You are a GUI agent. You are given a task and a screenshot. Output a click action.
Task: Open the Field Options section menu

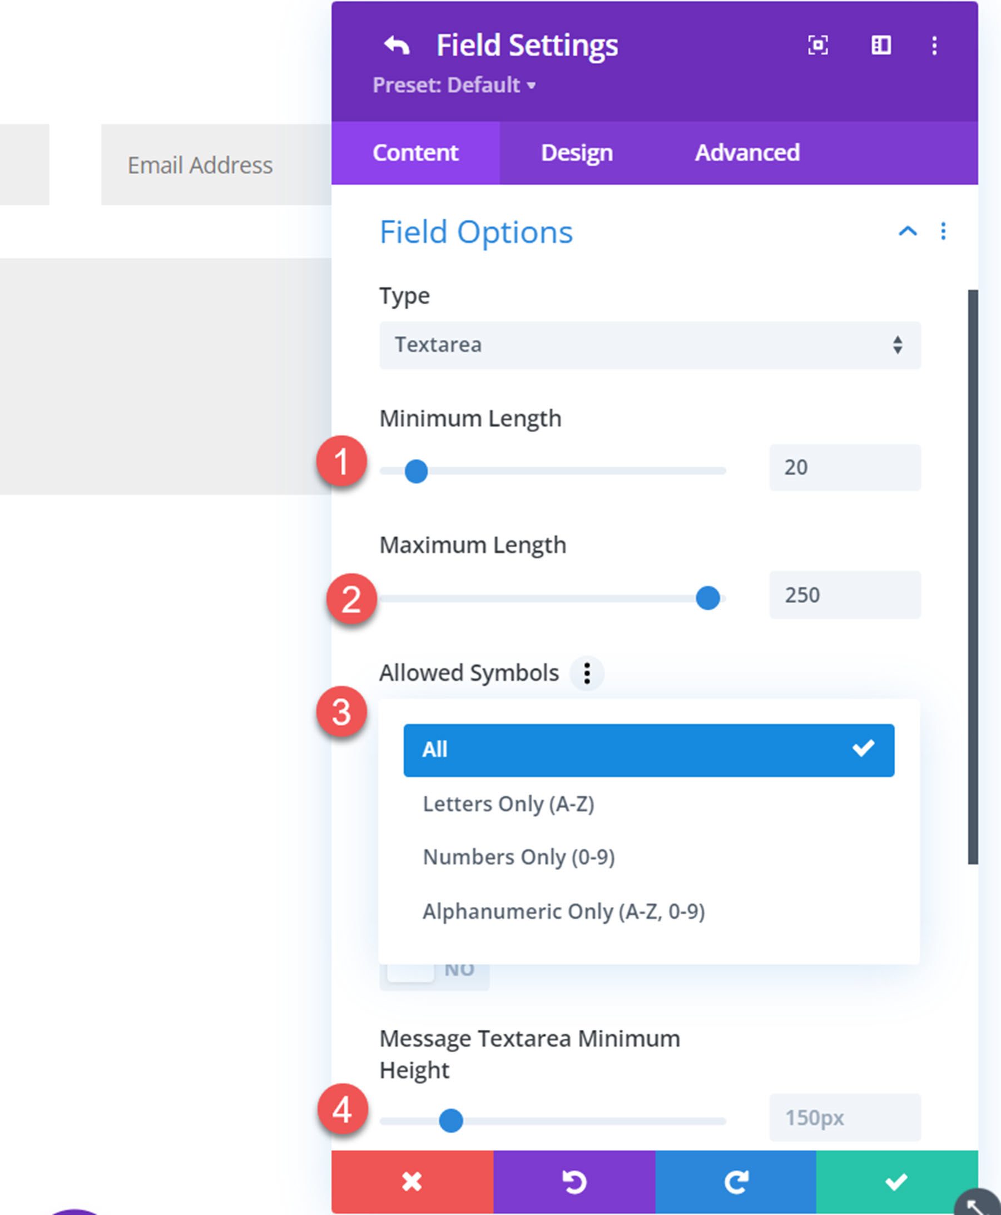944,232
